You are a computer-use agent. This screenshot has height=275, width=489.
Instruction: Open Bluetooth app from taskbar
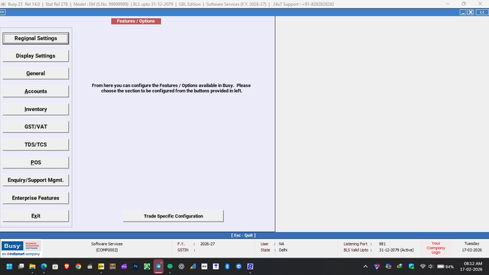pyautogui.click(x=227, y=266)
